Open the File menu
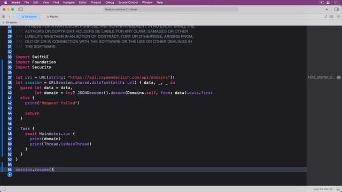This screenshot has width=342, height=192. point(27,2)
